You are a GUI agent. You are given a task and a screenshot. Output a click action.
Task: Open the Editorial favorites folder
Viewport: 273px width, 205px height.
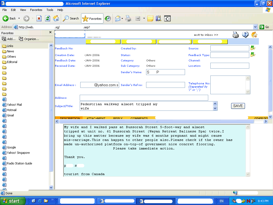click(x=10, y=62)
